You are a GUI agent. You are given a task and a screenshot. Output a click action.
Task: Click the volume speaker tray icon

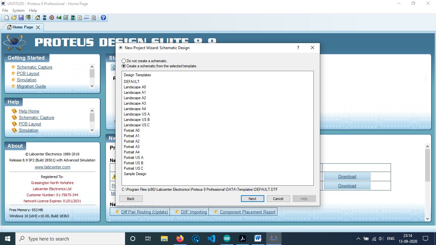click(x=381, y=239)
